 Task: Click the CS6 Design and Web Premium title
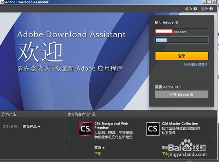(111, 126)
